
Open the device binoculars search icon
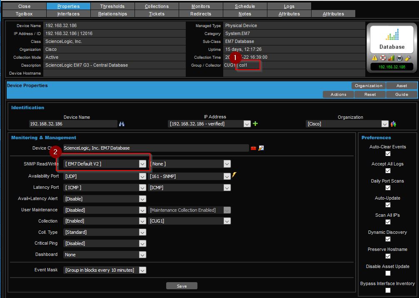click(122, 123)
